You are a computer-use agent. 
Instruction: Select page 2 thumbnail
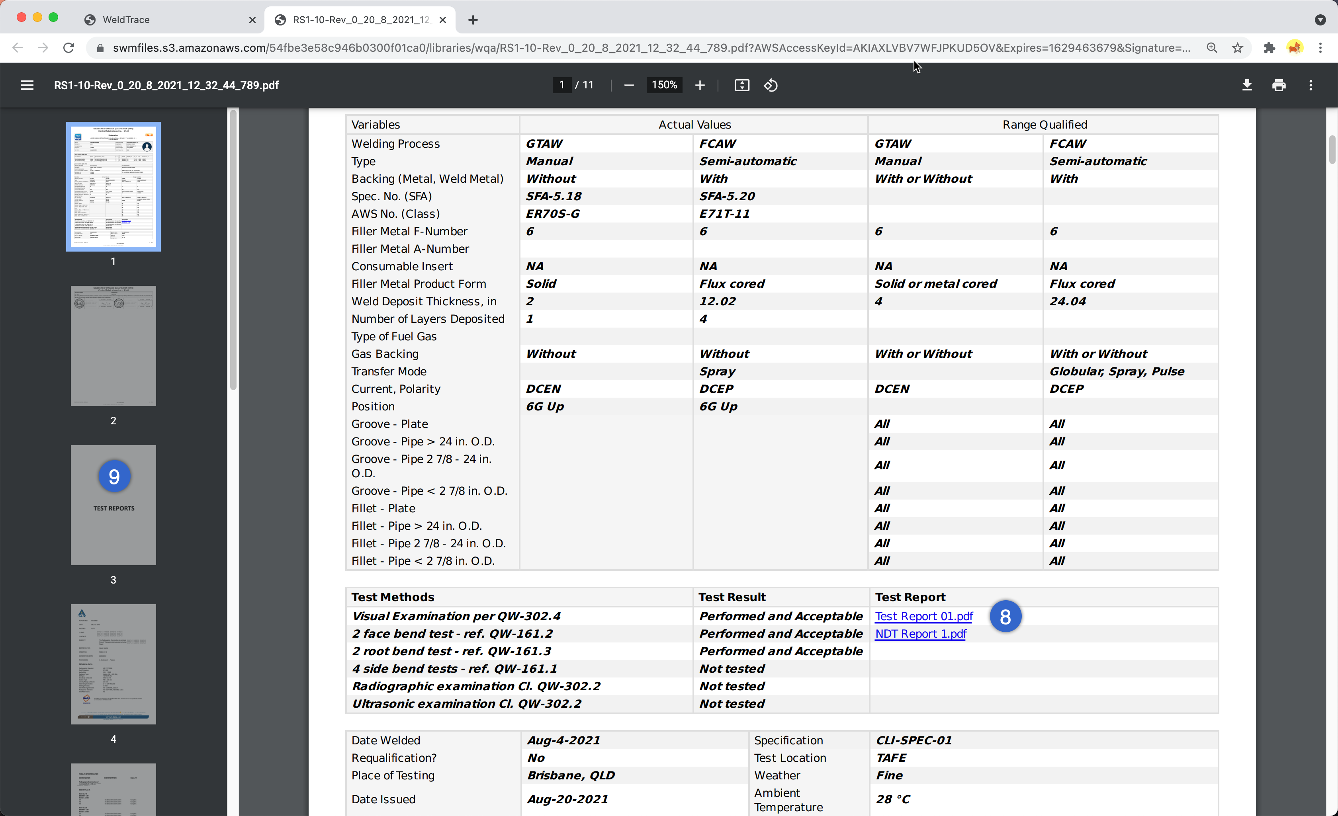click(113, 346)
